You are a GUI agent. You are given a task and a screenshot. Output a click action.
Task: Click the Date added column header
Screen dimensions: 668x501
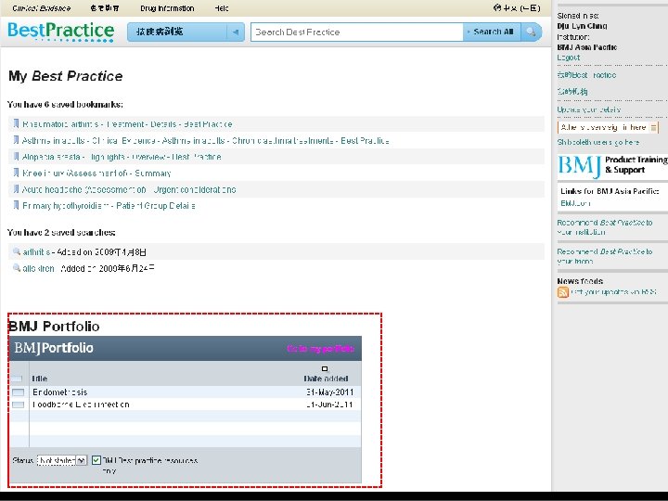(x=326, y=379)
